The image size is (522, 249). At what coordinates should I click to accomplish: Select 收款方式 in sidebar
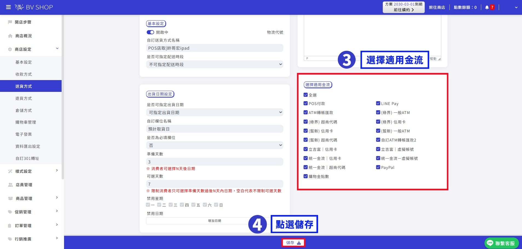click(x=24, y=74)
